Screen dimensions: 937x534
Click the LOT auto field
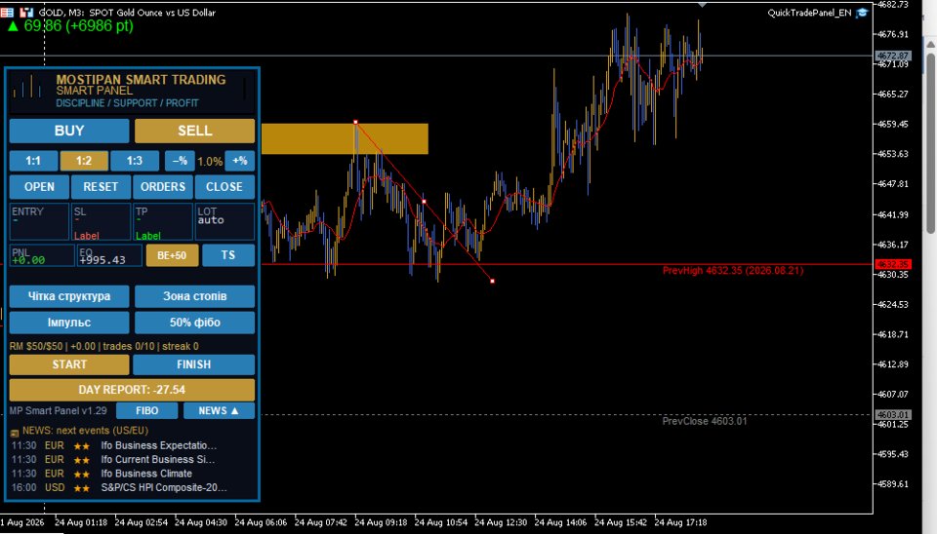tap(224, 222)
